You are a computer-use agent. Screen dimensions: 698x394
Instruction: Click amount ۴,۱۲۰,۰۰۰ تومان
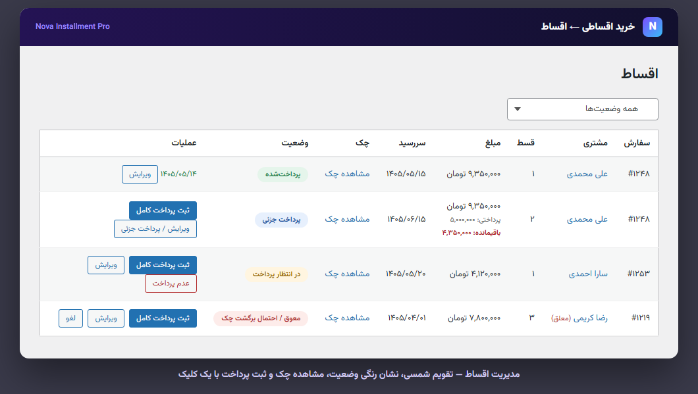click(475, 274)
